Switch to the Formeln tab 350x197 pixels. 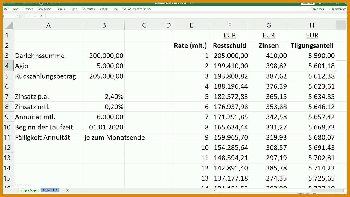[61, 9]
